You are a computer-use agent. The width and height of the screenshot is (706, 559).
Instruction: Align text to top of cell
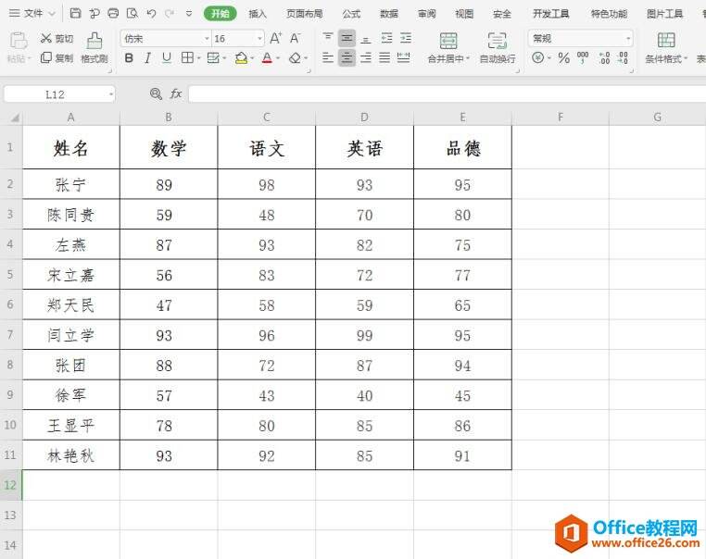328,38
